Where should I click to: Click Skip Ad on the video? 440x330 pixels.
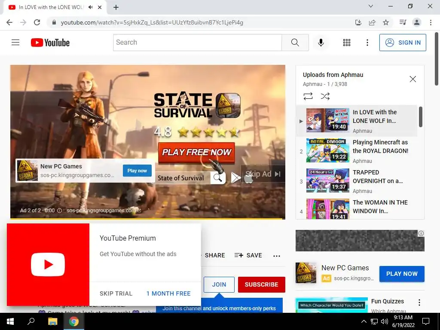coord(263,174)
